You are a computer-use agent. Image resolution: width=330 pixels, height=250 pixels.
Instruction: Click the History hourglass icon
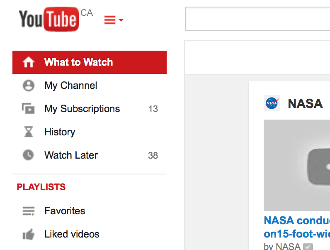coord(29,132)
